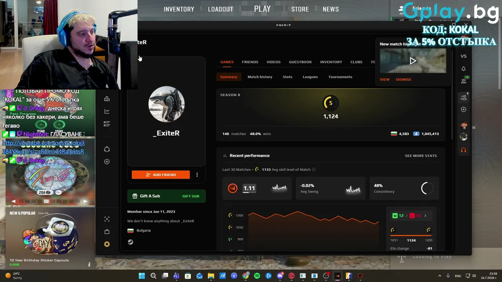This screenshot has height=282, width=502.
Task: Switch to the Videos profile tab
Action: pos(273,62)
